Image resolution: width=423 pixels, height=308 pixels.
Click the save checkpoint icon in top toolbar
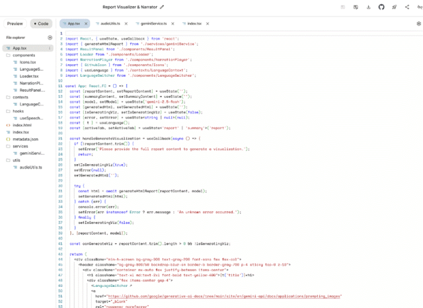tap(356, 7)
